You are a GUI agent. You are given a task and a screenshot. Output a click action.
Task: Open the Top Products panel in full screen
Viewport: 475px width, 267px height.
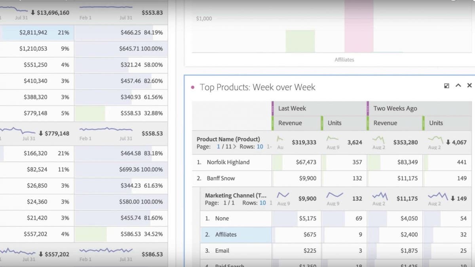pos(446,85)
